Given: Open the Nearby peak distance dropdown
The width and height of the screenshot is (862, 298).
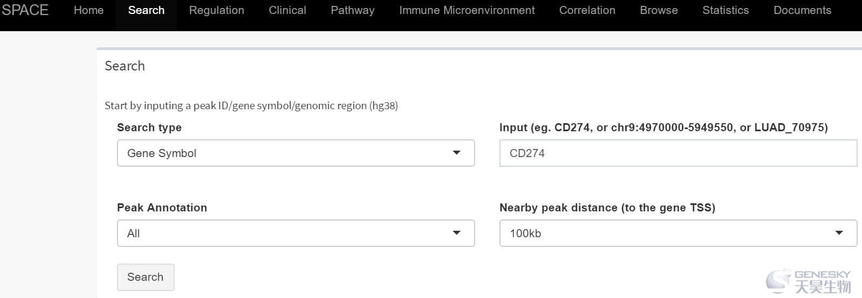Looking at the screenshot, I should [x=678, y=233].
